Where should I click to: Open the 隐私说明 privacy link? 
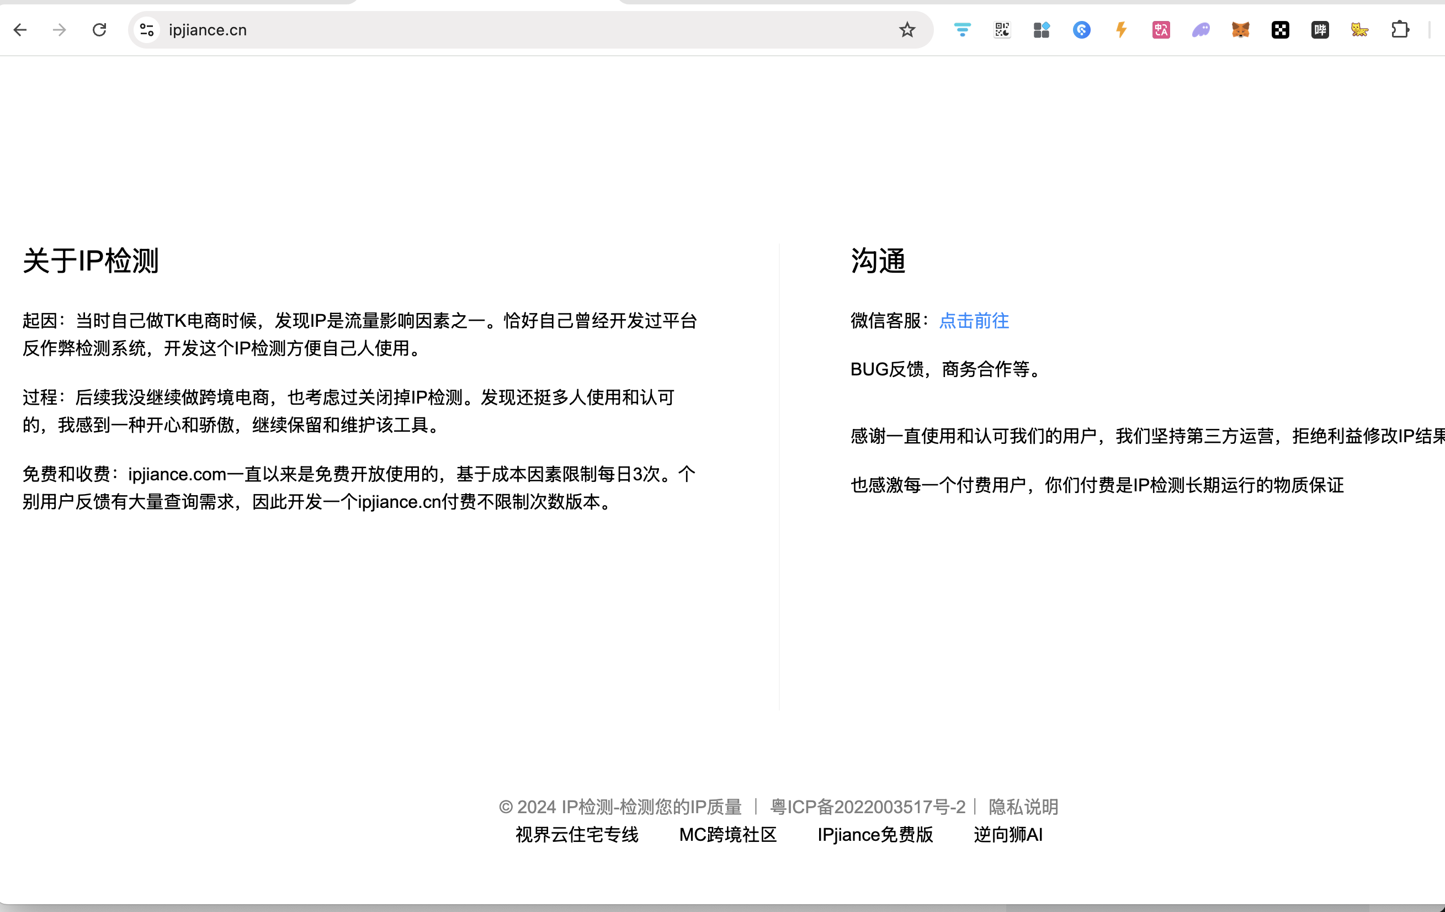click(1023, 807)
